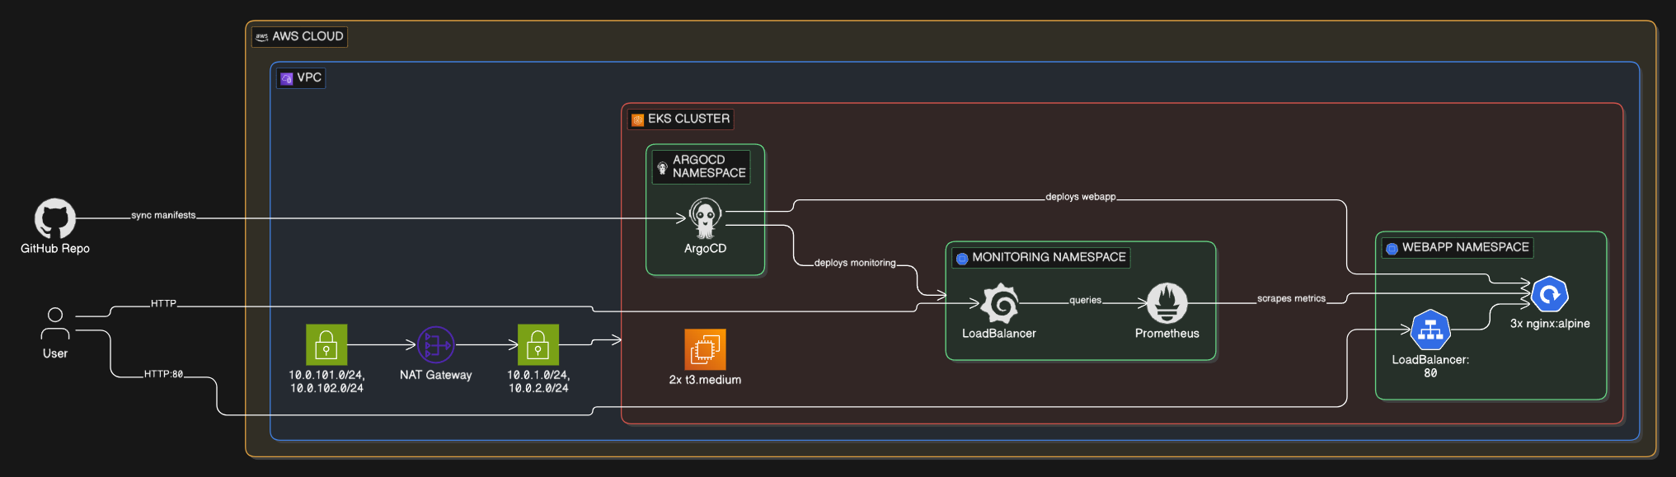The height and width of the screenshot is (477, 1676).
Task: Select the 'HTTP:80' edge label
Action: pyautogui.click(x=163, y=374)
